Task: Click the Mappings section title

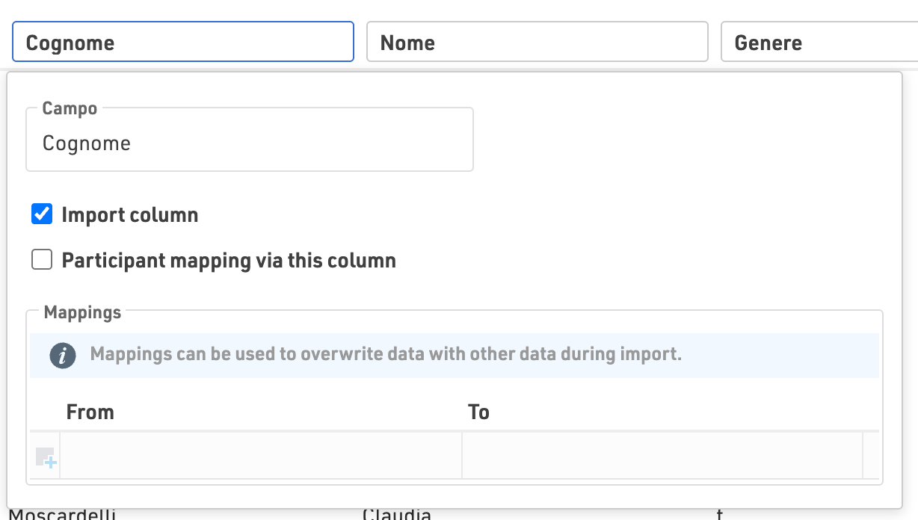Action: pos(82,312)
